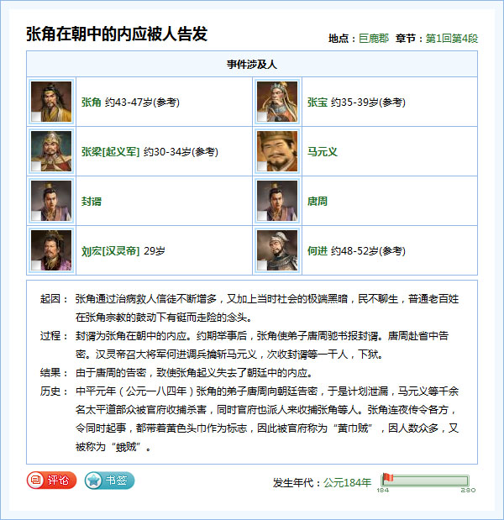Click 封谞 character portrait

[x=51, y=201]
